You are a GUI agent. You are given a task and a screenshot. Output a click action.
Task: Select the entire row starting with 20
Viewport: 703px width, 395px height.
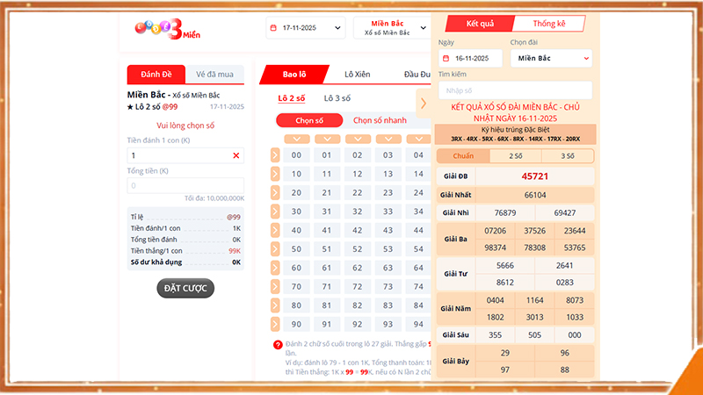(x=275, y=193)
